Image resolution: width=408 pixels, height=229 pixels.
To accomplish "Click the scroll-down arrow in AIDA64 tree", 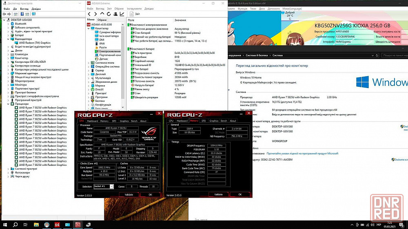I will tap(123, 107).
